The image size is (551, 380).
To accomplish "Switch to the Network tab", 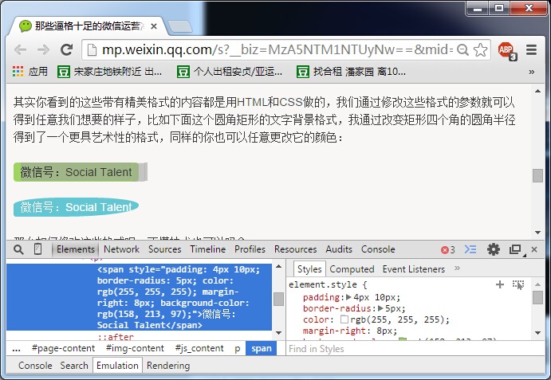I will point(121,249).
